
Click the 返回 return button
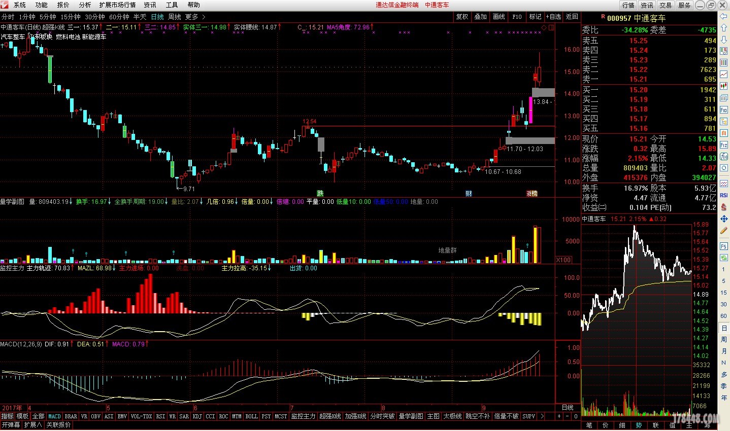pos(572,17)
